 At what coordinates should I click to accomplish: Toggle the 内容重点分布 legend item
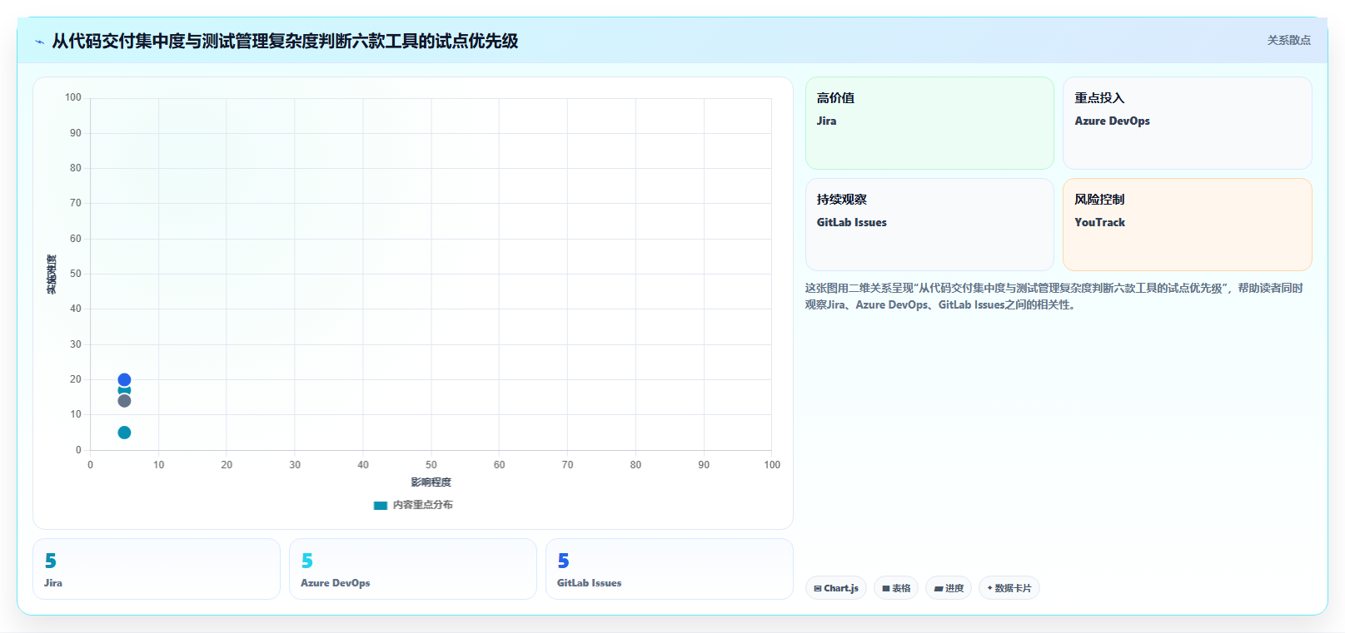point(414,505)
